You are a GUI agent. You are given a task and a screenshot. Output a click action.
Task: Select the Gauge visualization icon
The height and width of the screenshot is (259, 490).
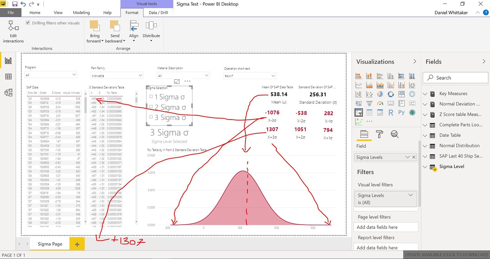click(x=380, y=103)
